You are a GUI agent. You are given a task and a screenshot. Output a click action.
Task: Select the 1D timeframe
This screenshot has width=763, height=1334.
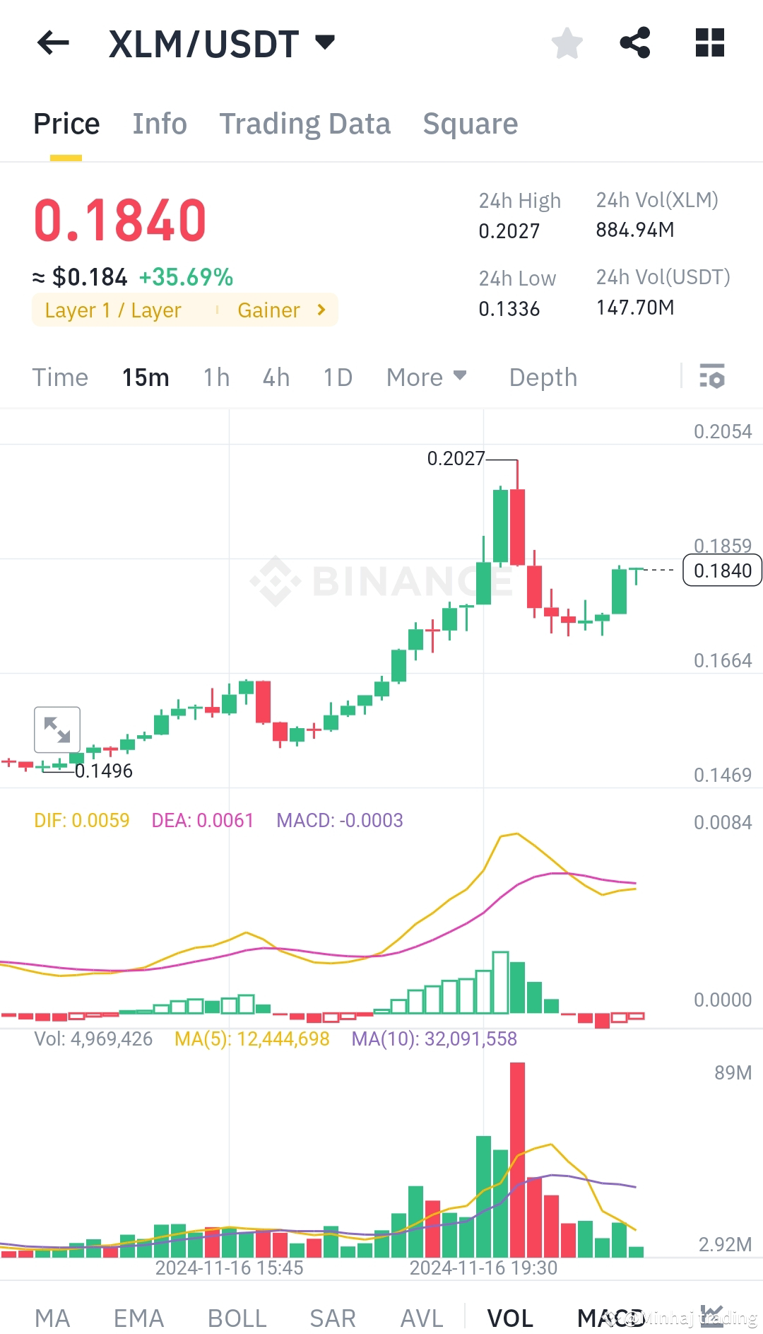click(337, 378)
